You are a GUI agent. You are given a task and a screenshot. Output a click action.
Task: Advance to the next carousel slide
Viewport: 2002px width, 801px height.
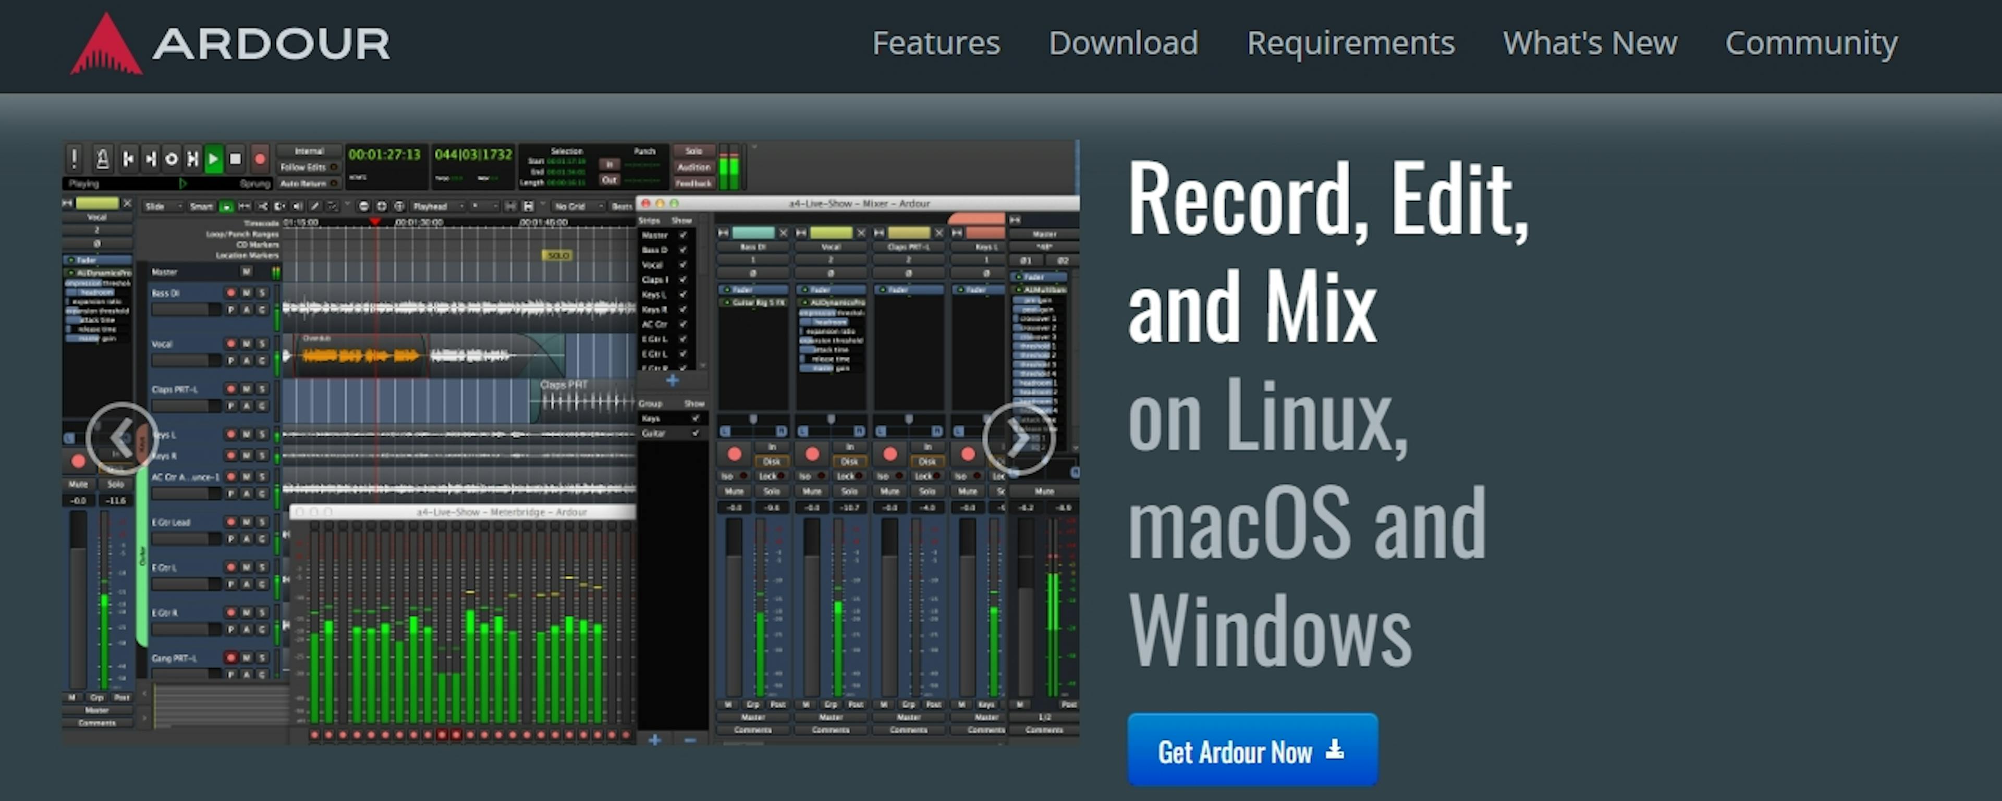coord(1018,438)
